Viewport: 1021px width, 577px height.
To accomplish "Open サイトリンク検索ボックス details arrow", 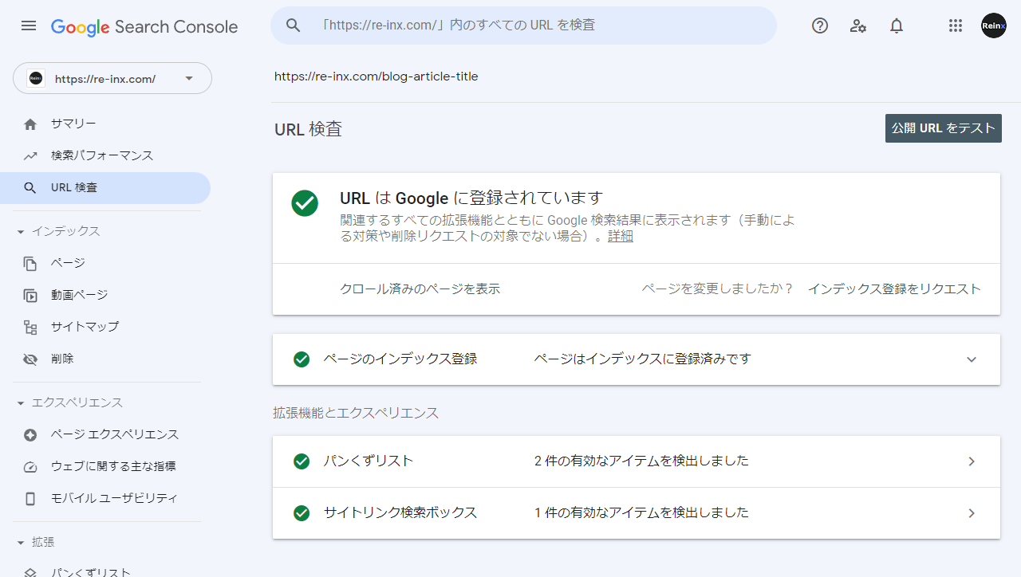I will coord(972,513).
